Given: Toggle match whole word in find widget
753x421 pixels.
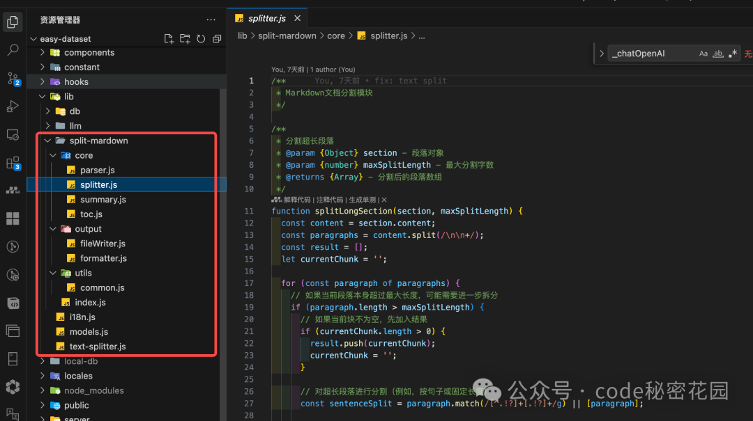Looking at the screenshot, I should (718, 54).
